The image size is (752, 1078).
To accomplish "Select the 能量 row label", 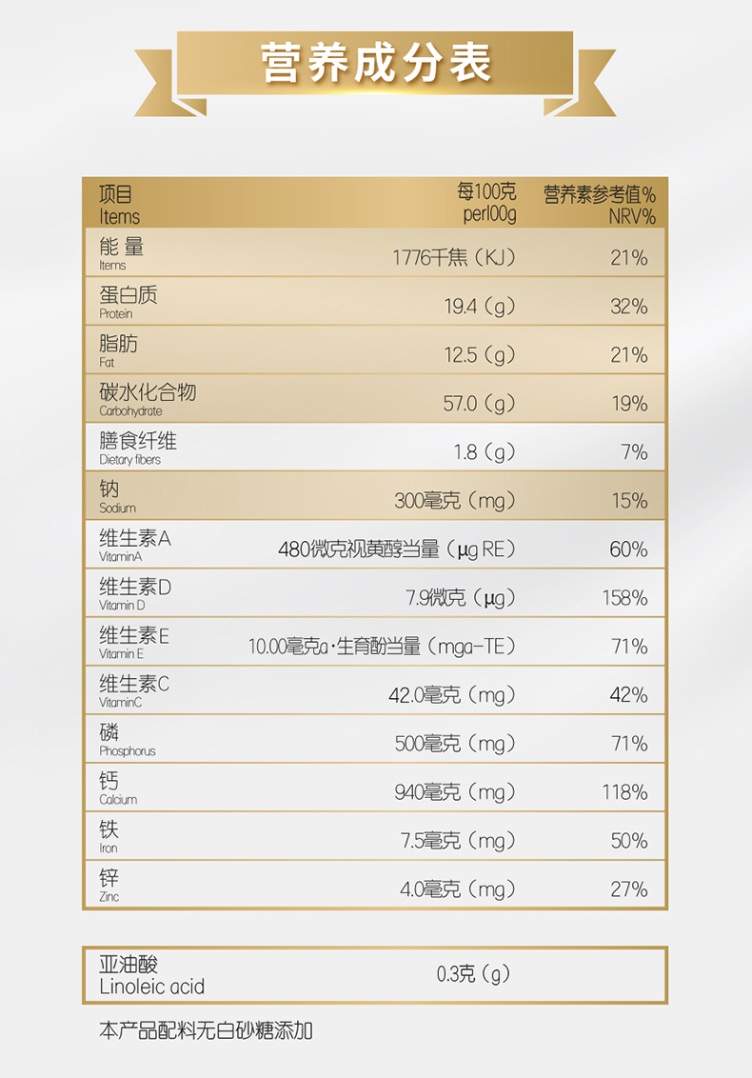I will pyautogui.click(x=121, y=253).
